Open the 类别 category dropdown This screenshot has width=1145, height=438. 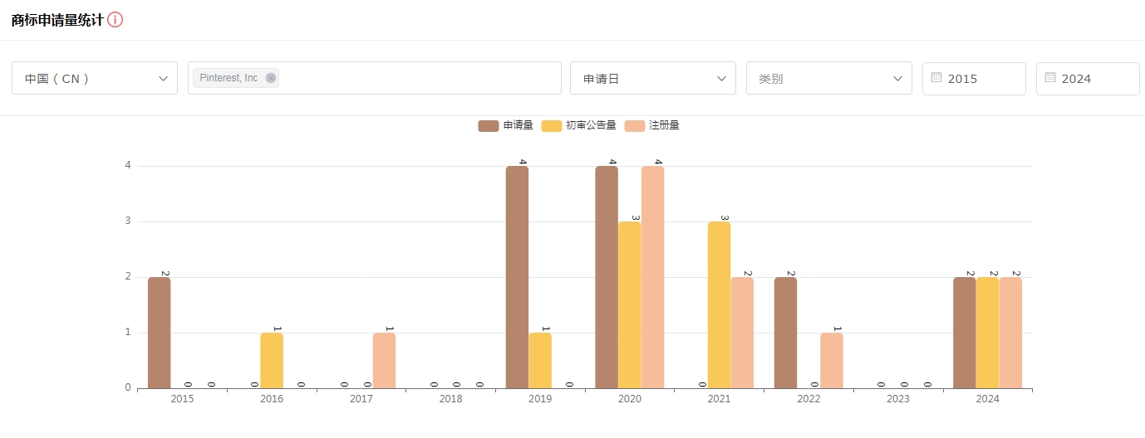point(828,78)
